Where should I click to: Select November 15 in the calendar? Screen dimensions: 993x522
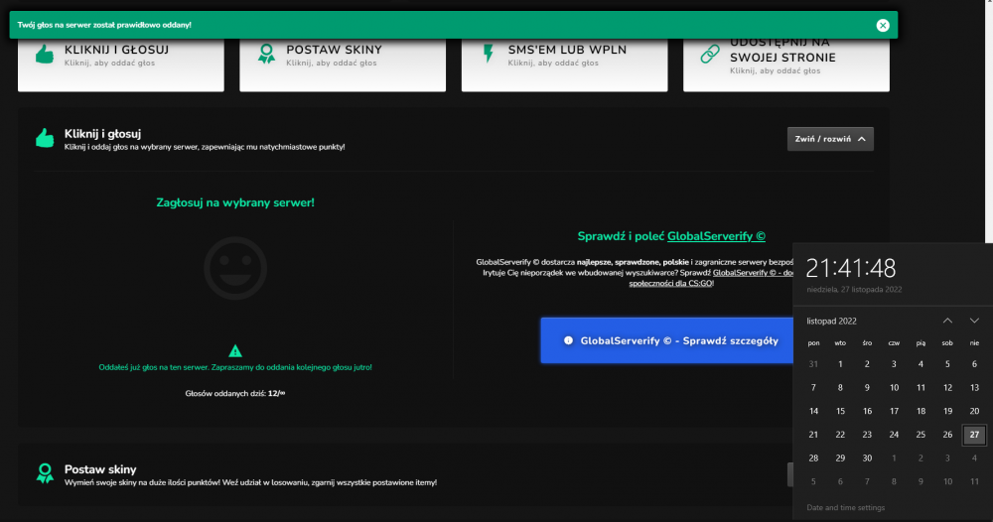click(x=840, y=411)
